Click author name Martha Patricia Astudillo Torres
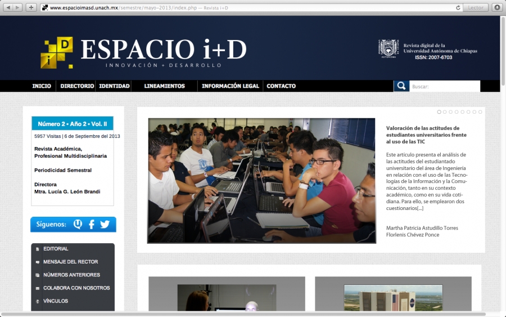The image size is (506, 317). (x=422, y=228)
